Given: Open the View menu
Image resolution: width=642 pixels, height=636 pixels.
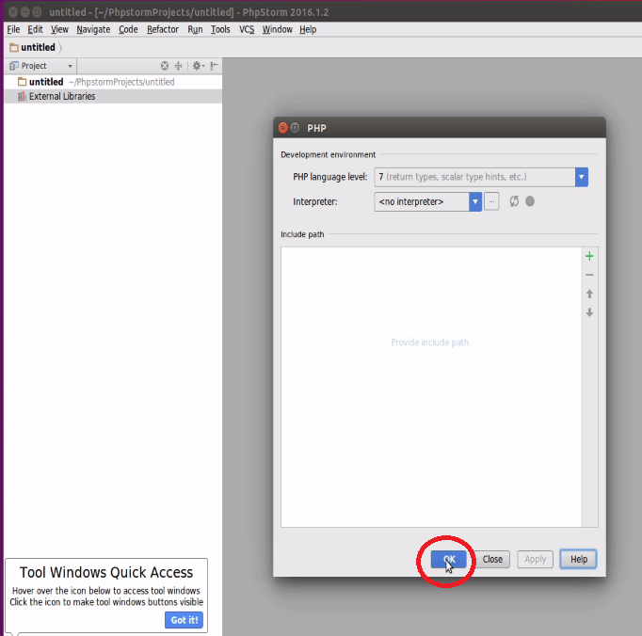Looking at the screenshot, I should point(59,29).
